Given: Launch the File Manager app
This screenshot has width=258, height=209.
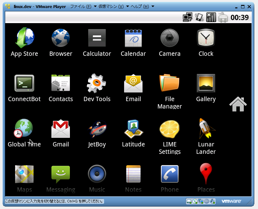Looking at the screenshot, I should (169, 83).
